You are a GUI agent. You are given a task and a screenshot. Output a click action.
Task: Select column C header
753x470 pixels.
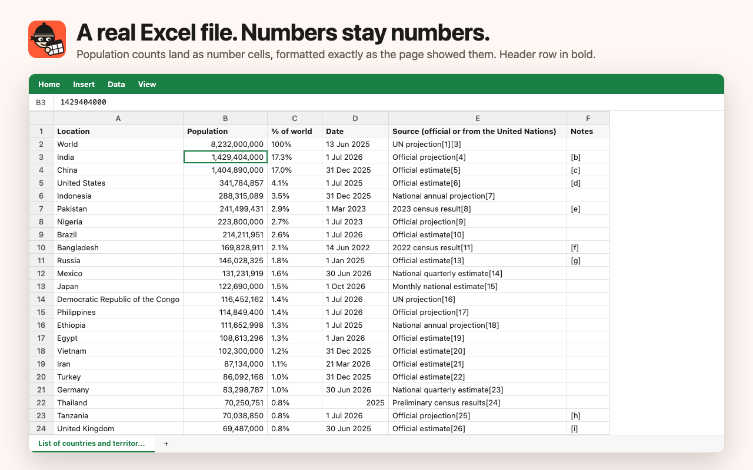pyautogui.click(x=295, y=118)
